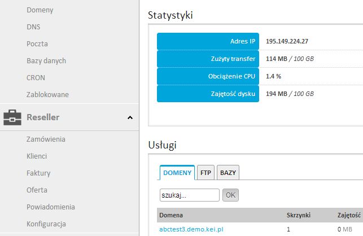Collapse the Reseller section arrow
363x236 pixels.
point(130,117)
